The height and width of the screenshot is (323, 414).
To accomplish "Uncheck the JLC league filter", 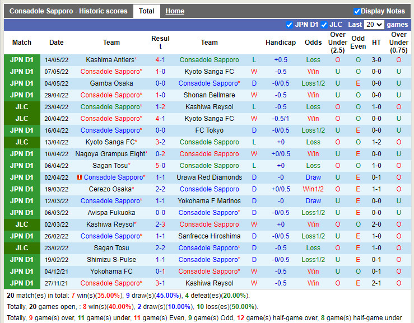I will (324, 25).
